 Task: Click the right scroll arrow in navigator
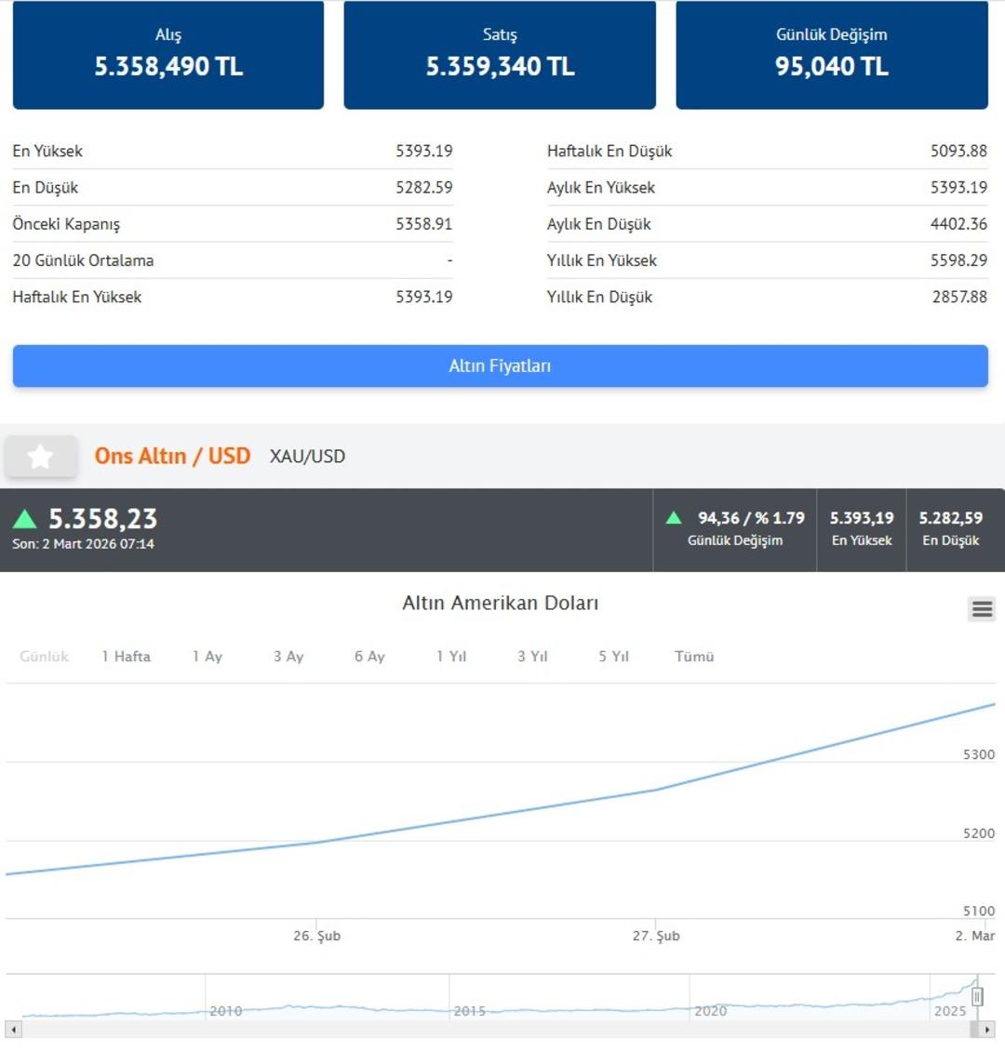pyautogui.click(x=987, y=1030)
